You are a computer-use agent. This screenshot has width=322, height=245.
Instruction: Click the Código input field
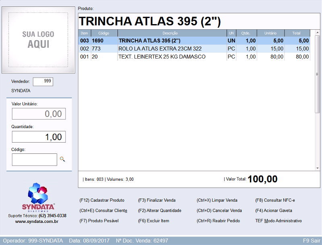point(35,159)
